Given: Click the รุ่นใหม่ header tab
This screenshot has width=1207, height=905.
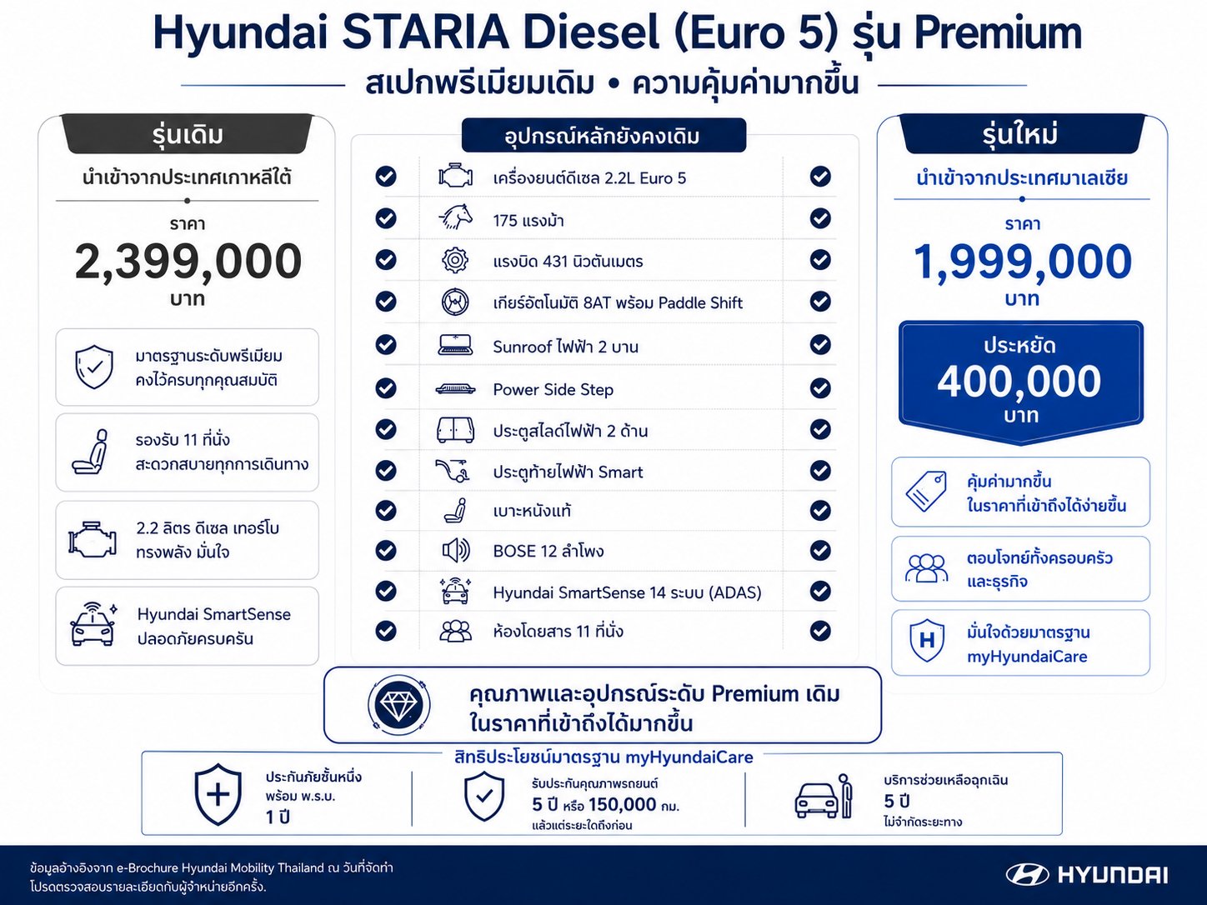Looking at the screenshot, I should pyautogui.click(x=1020, y=134).
